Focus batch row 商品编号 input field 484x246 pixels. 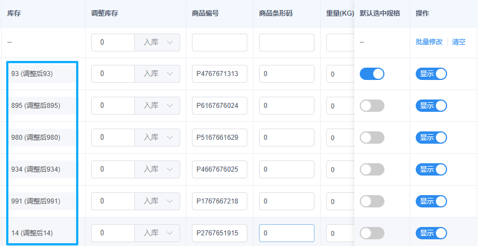tap(219, 42)
